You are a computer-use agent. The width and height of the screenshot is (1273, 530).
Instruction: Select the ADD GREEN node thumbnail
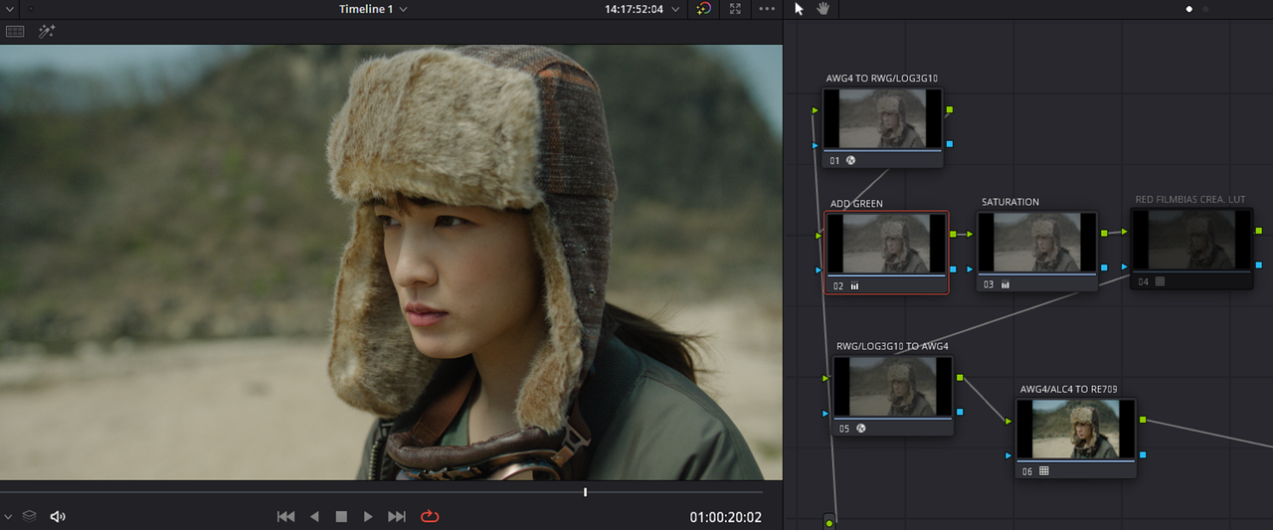coord(886,244)
